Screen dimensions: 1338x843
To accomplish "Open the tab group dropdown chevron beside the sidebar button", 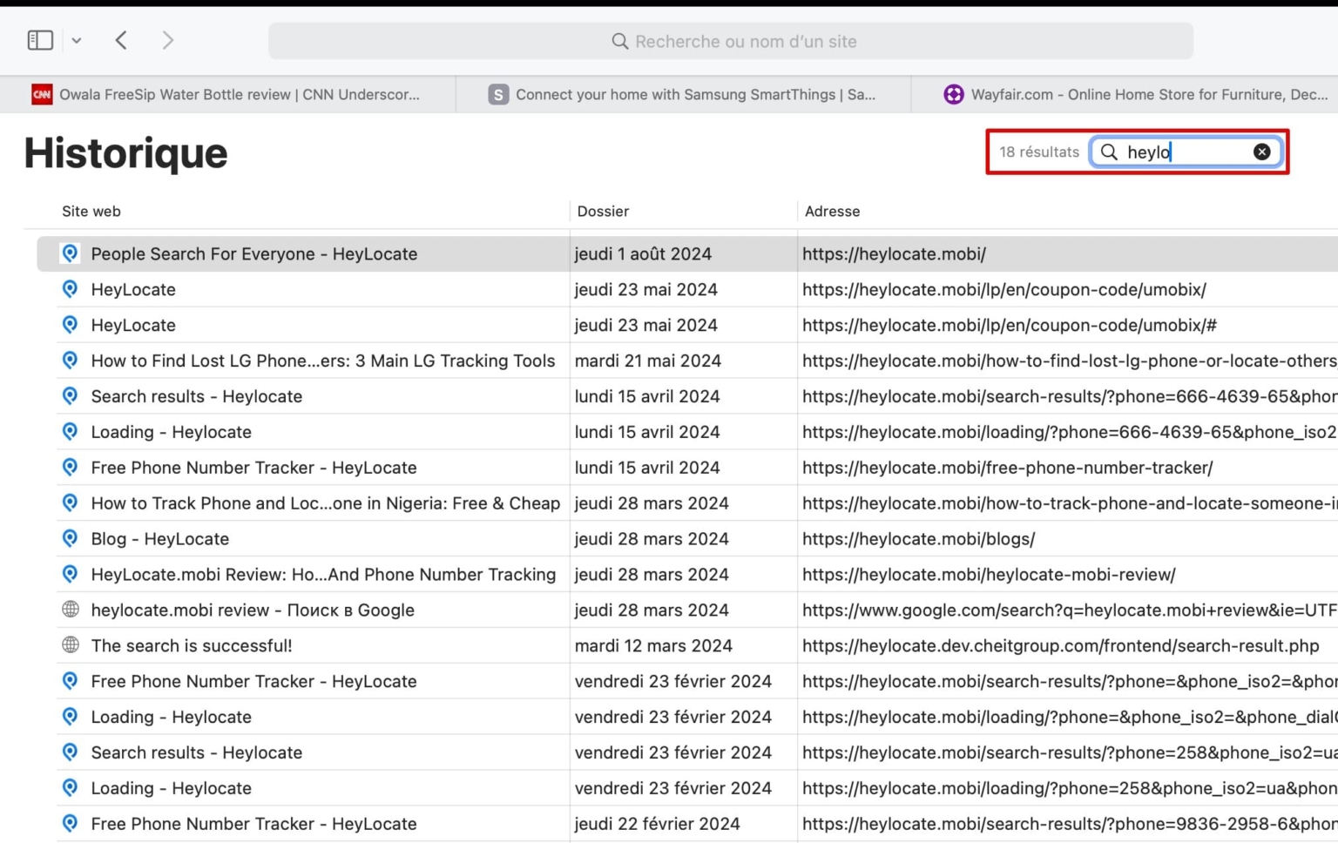I will point(77,40).
